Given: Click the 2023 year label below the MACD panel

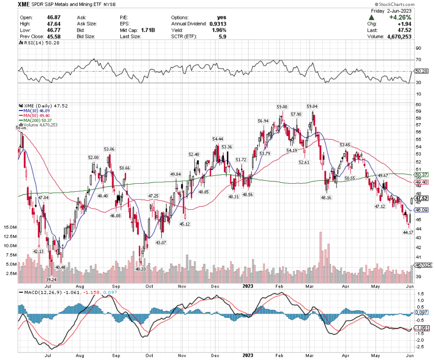Looking at the screenshot, I should (248, 356).
